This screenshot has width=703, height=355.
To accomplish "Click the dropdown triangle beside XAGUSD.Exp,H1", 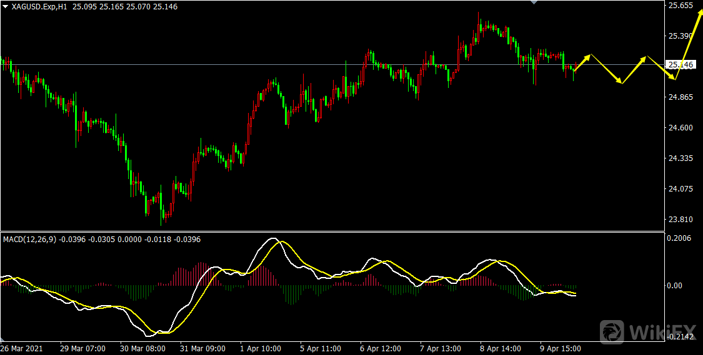I will pos(6,6).
